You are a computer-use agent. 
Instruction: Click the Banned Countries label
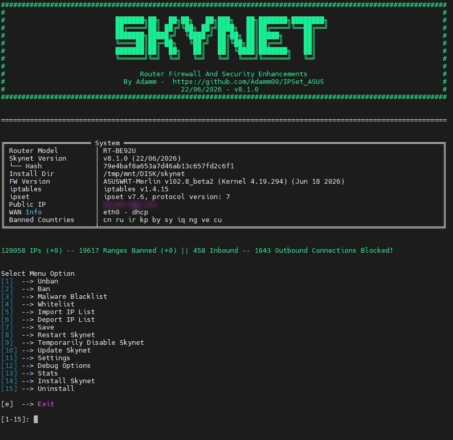41,219
